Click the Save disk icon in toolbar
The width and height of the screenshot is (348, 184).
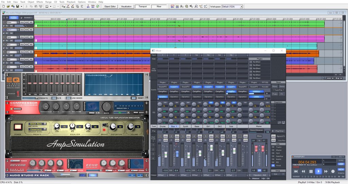click(18, 6)
